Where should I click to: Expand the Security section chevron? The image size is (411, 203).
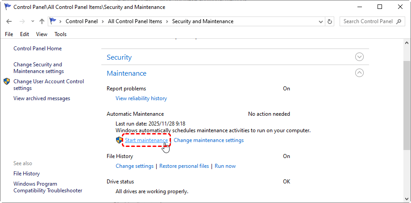(x=359, y=57)
